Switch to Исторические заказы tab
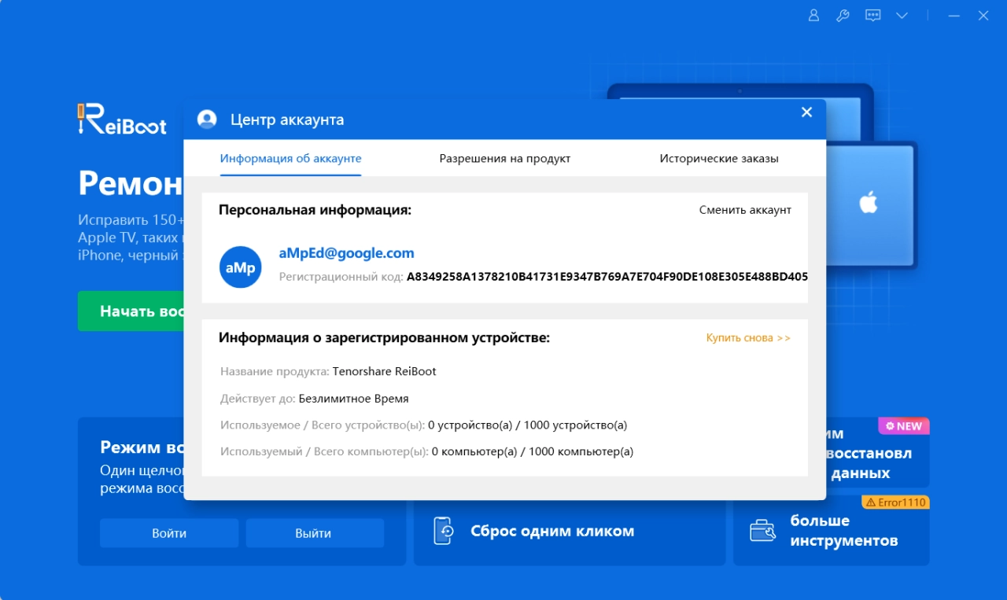 click(719, 158)
